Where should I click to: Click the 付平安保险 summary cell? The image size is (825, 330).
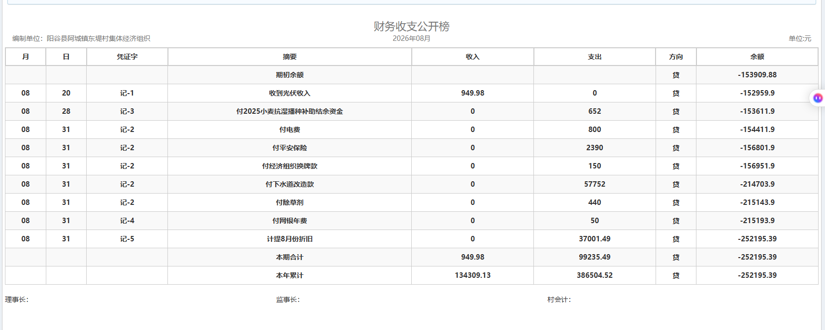click(290, 148)
